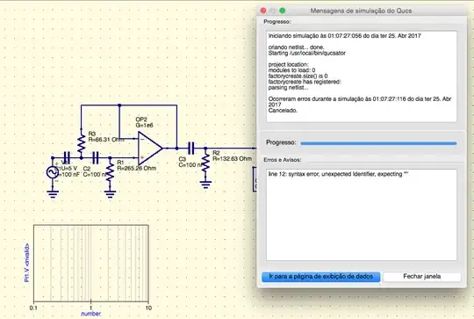Select the OP2 op-amp symbol
Image resolution: width=474 pixels, height=319 pixels.
point(150,149)
